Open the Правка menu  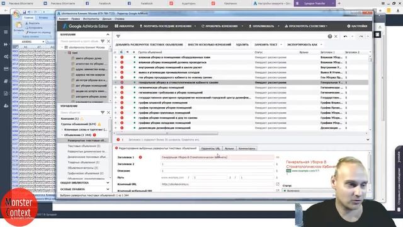click(x=76, y=19)
